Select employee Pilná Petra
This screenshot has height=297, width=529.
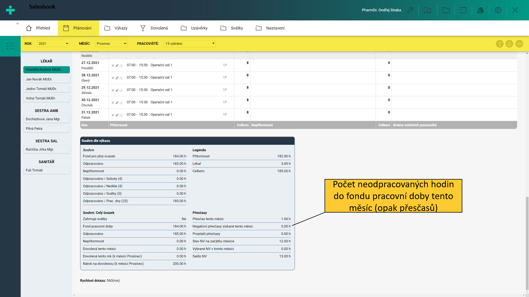pos(46,128)
